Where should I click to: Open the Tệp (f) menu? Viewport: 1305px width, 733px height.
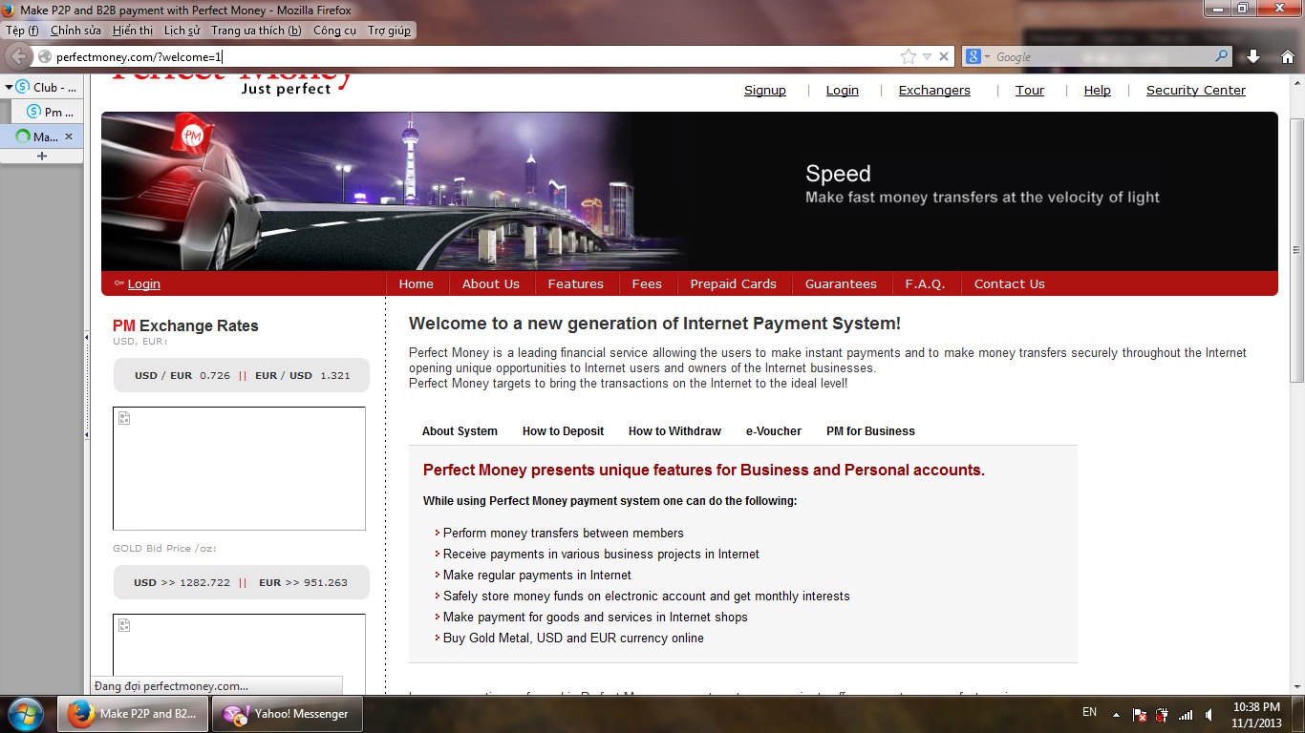click(22, 31)
